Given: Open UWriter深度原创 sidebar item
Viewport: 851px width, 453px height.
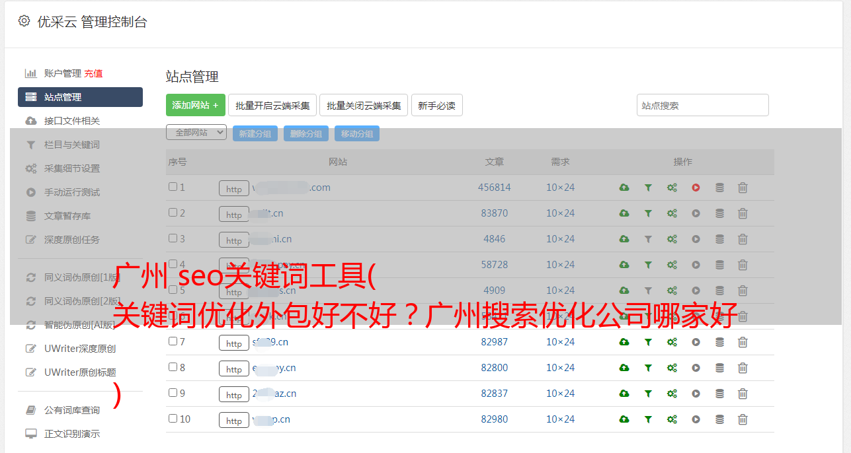Looking at the screenshot, I should point(80,349).
